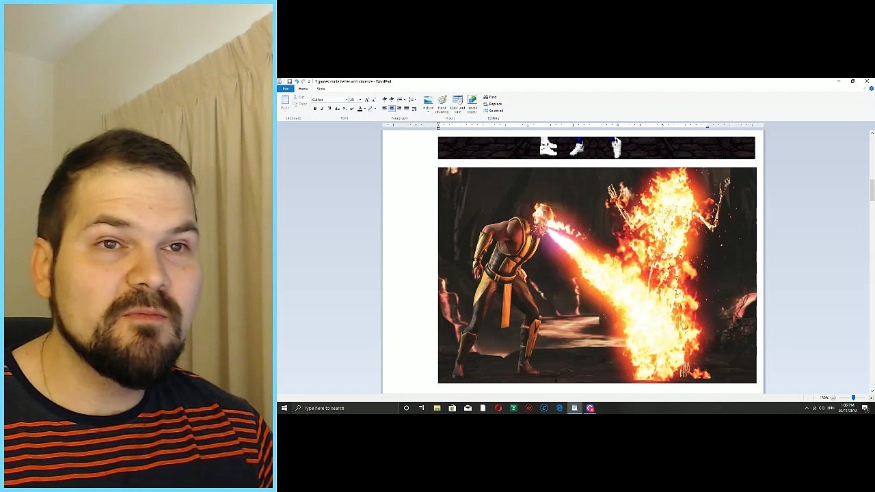875x492 pixels.
Task: Click the Redo arrow icon
Action: pyautogui.click(x=303, y=81)
